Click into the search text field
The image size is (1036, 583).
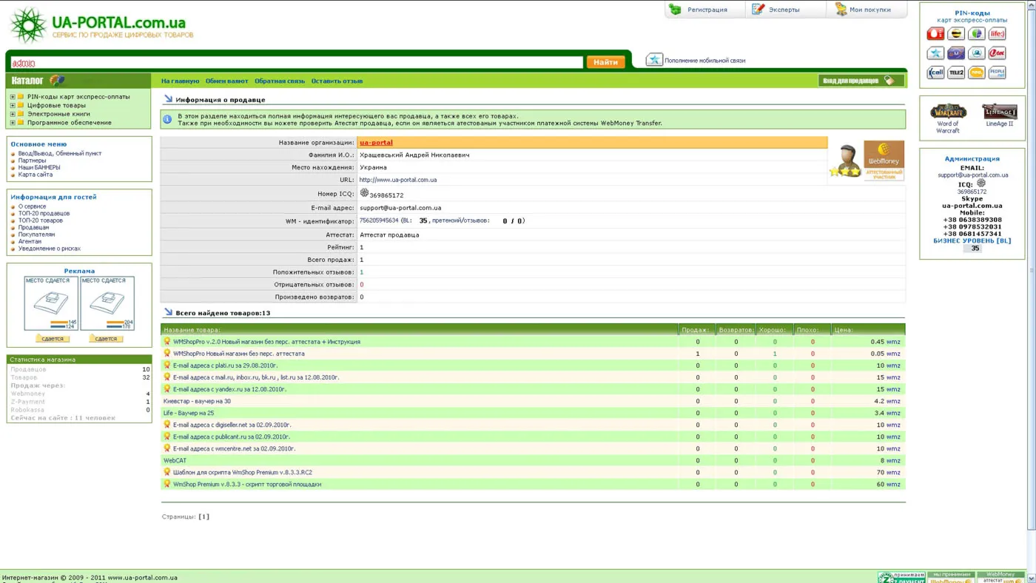296,63
